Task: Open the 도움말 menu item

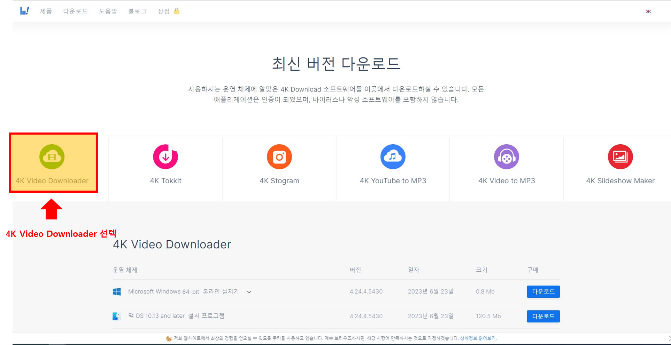Action: (x=108, y=11)
